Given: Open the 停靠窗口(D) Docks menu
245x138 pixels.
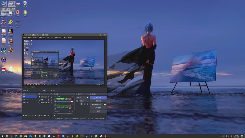Looking at the screenshot, I should click(42, 38).
